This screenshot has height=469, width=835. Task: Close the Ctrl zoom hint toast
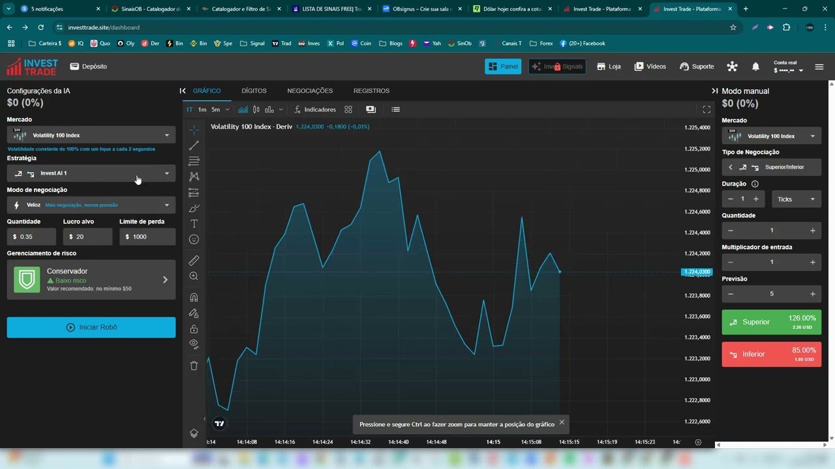pyautogui.click(x=562, y=423)
